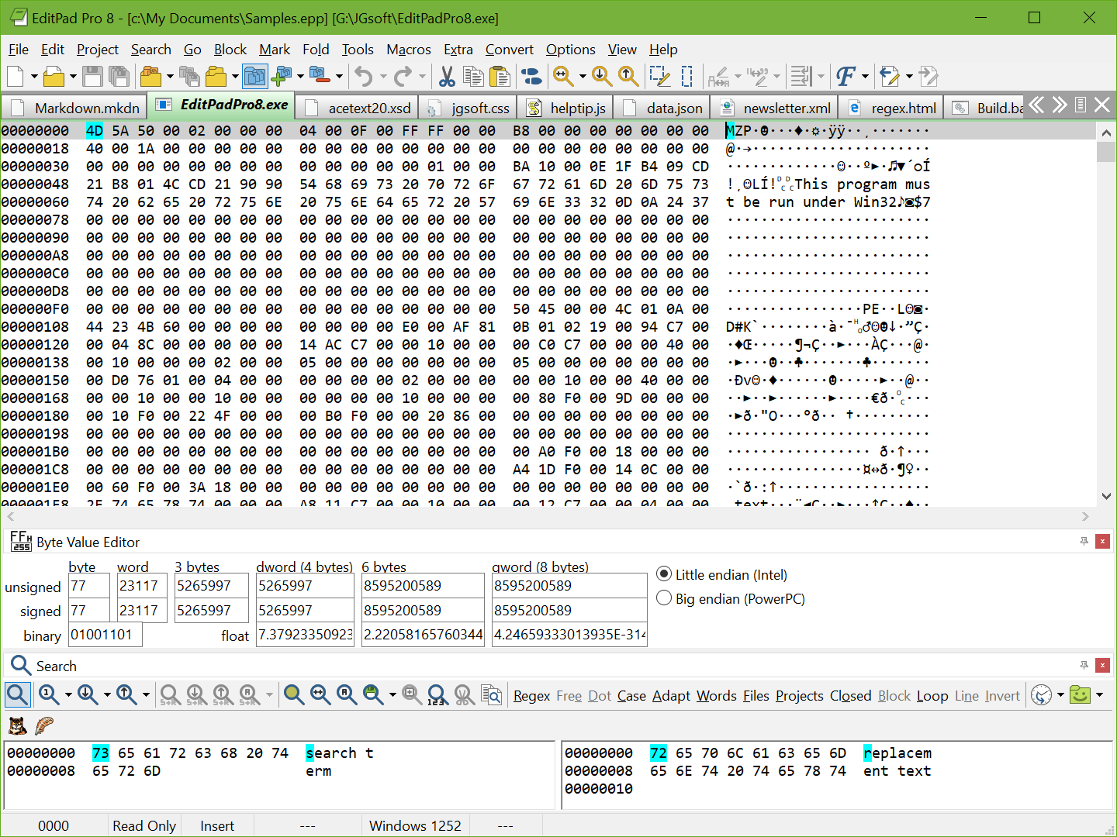Image resolution: width=1117 pixels, height=837 pixels.
Task: Select Big endian (PowerPC) radio button
Action: (664, 598)
